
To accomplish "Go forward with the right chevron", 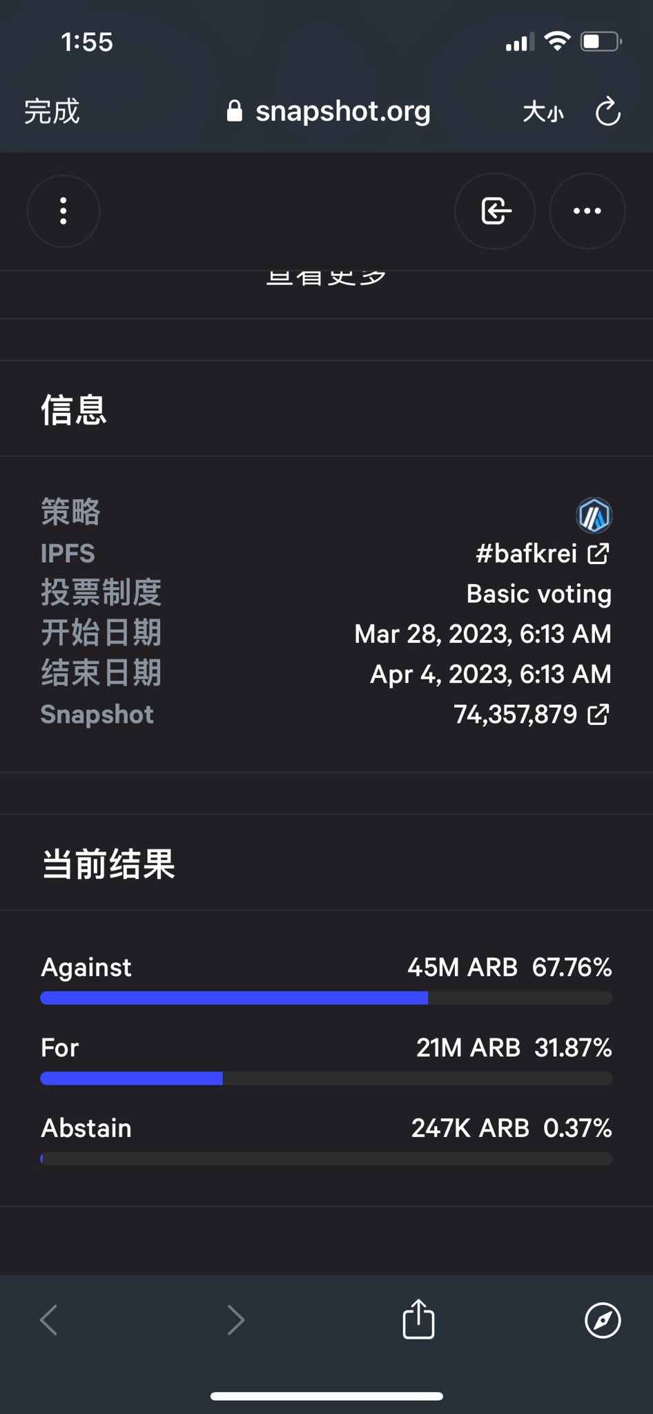I will pos(235,1320).
